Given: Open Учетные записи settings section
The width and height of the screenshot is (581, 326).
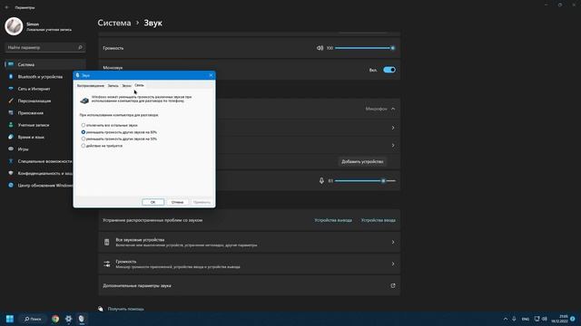Looking at the screenshot, I should point(34,125).
